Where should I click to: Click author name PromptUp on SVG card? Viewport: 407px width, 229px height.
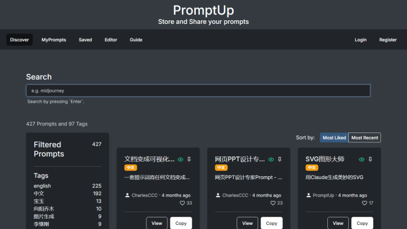click(x=323, y=195)
